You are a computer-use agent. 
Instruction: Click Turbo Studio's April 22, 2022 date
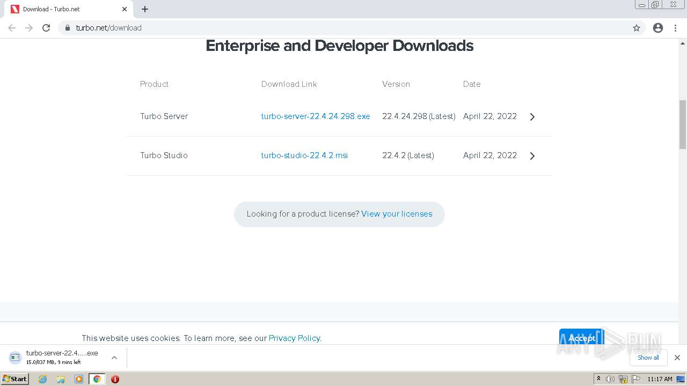(x=490, y=155)
